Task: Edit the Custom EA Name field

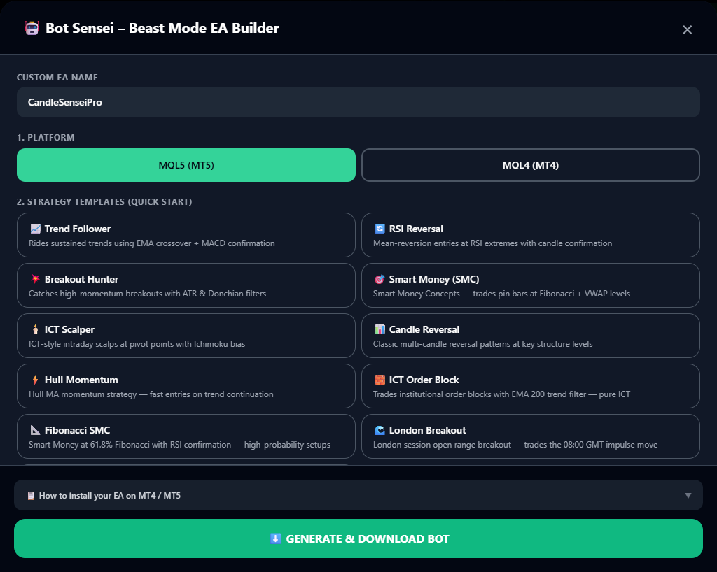Action: [x=358, y=102]
